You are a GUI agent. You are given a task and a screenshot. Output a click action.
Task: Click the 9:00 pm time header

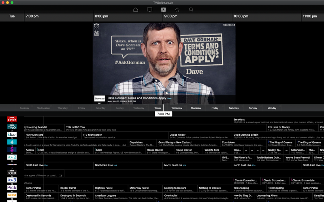[x=171, y=16]
